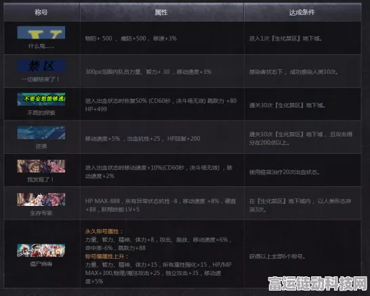370x296 pixels.
Task: Click attribute text starting "300px范围内队员力量"
Action: (x=148, y=72)
